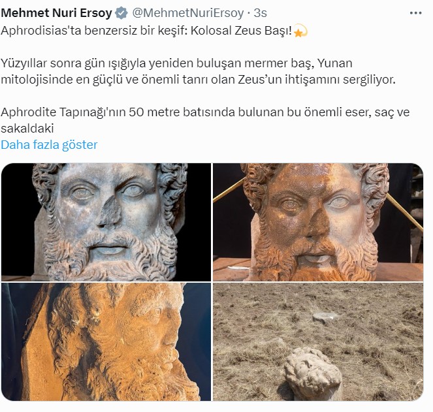The width and height of the screenshot is (433, 412).
Task: Click the line starting "Aphrodite Tapınağı'nın 50 metre"
Action: point(205,112)
